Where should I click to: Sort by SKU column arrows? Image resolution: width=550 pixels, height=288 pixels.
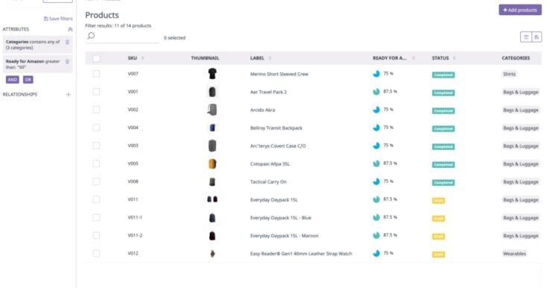(x=142, y=58)
